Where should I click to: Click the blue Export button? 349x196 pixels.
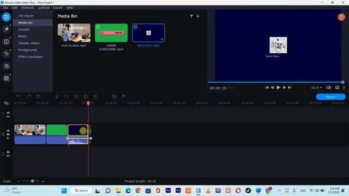(x=330, y=97)
